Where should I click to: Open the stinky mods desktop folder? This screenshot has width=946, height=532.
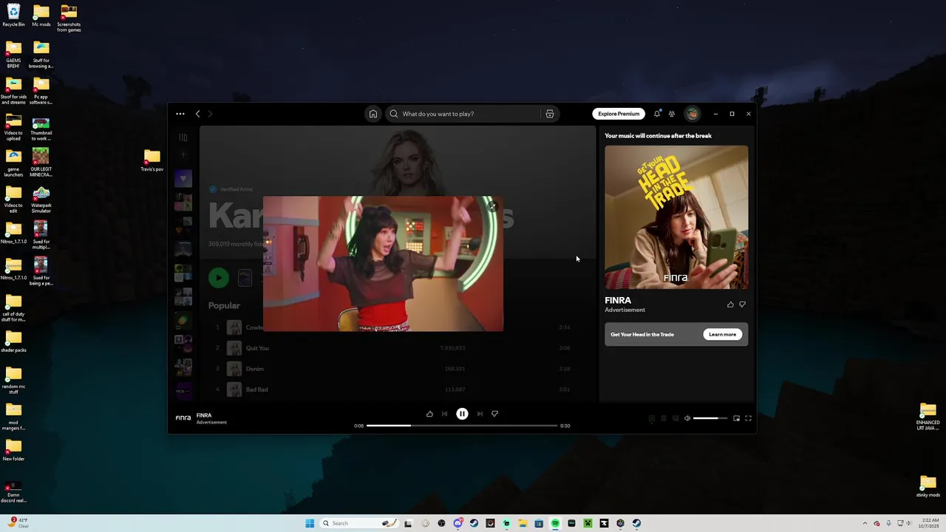pyautogui.click(x=928, y=487)
